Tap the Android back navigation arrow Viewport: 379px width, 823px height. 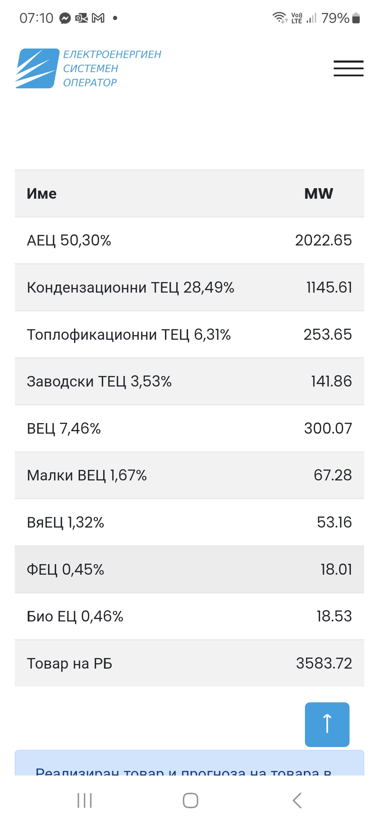297,800
